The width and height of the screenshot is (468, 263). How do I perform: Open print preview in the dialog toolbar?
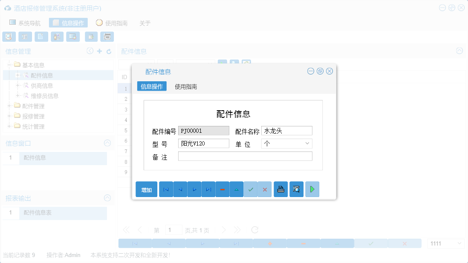(296, 189)
